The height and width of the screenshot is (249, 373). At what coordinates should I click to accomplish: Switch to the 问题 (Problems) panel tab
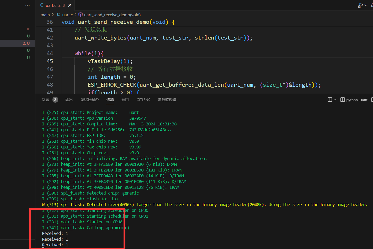(x=45, y=100)
